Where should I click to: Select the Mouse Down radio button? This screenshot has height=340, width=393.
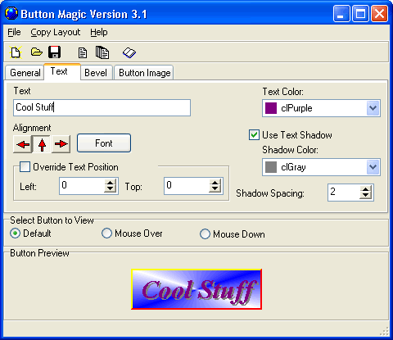205,234
